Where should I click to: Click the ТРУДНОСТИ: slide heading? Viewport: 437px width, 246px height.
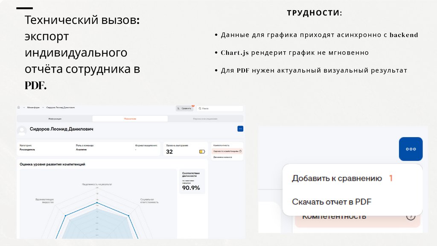pos(315,13)
